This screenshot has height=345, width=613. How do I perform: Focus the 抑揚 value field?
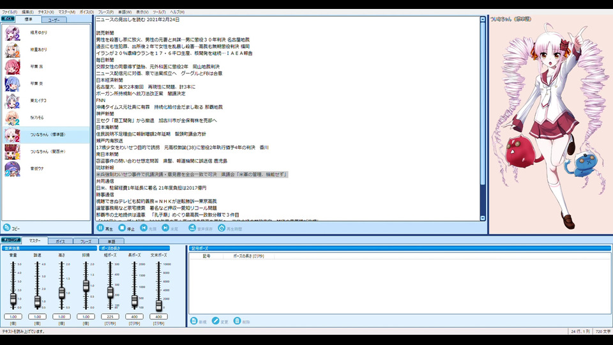(x=86, y=316)
